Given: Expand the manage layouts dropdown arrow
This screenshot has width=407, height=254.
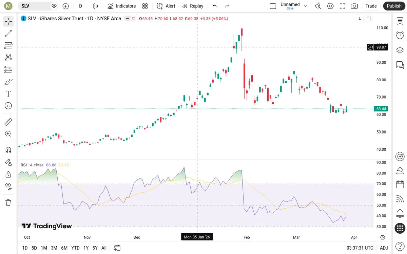Looking at the screenshot, I should pos(306,6).
